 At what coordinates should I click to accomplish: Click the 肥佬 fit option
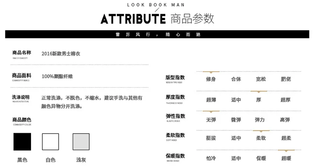coord(286,79)
